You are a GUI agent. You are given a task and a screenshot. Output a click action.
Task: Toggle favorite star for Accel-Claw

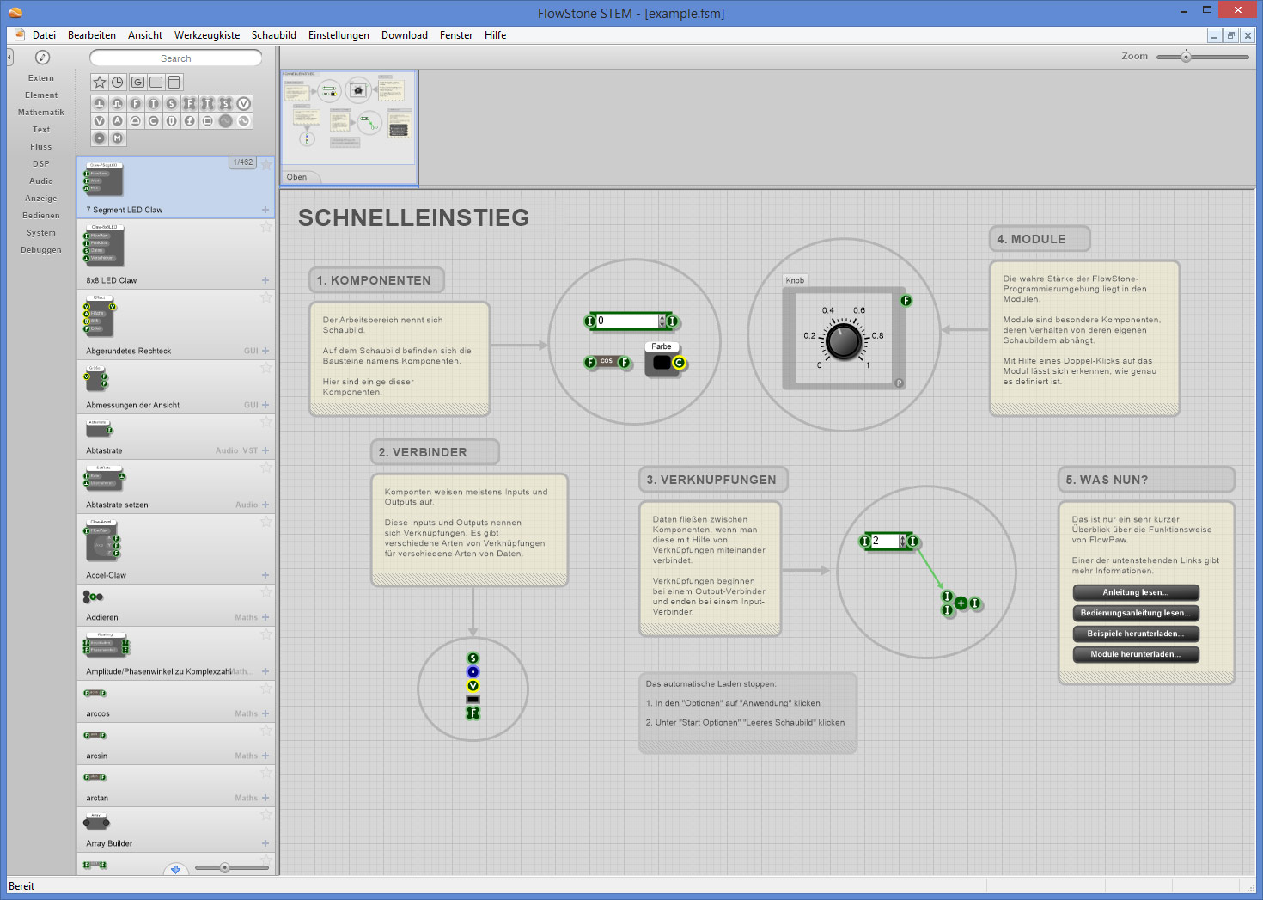click(266, 522)
